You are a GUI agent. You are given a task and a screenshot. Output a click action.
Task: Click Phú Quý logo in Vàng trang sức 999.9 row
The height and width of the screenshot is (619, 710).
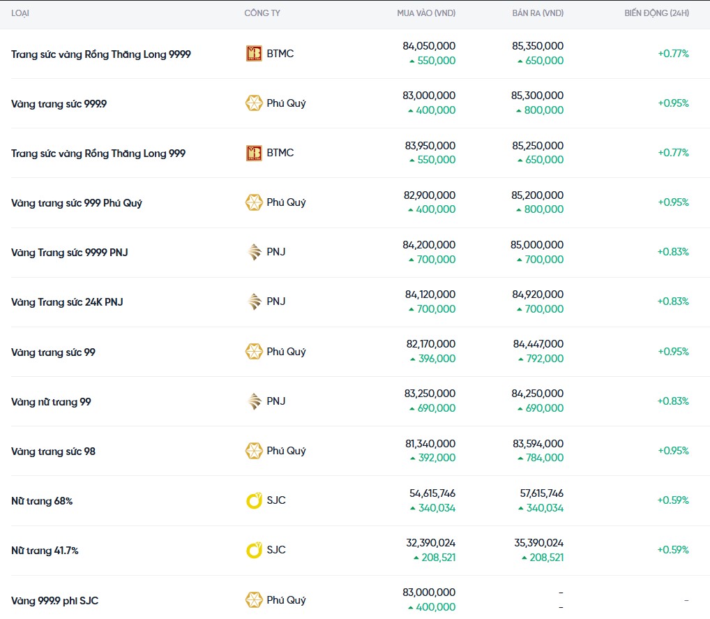coord(254,103)
